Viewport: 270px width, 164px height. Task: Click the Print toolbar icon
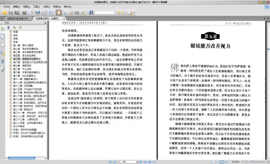tap(24, 13)
